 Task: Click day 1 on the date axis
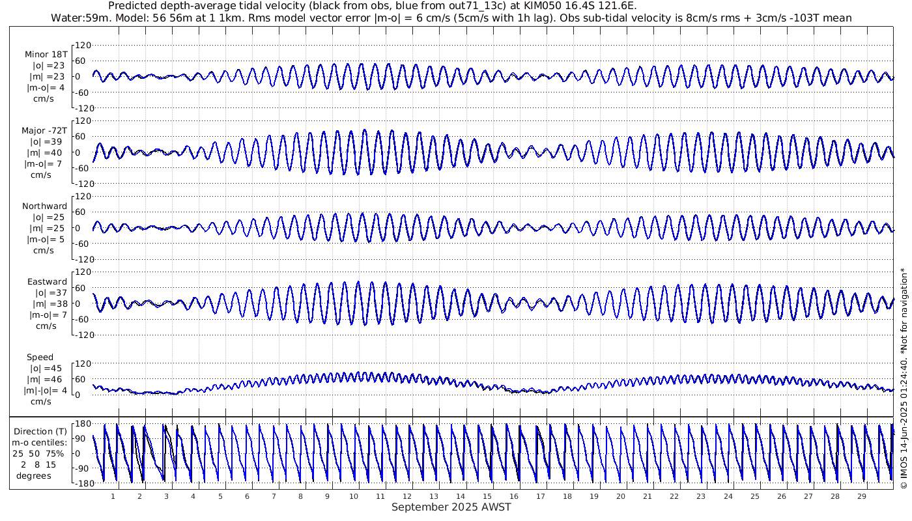pyautogui.click(x=113, y=496)
